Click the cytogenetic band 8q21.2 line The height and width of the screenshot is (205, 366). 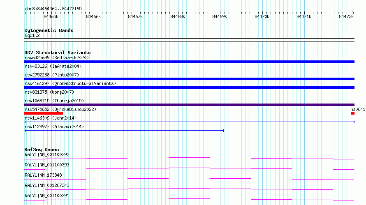coord(189,40)
